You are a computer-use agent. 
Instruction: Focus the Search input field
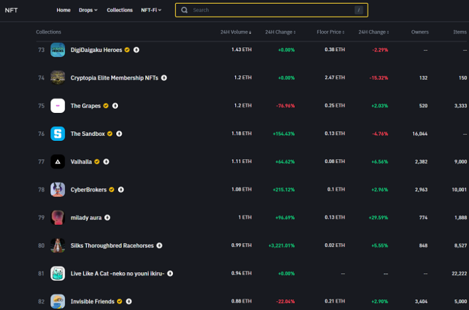[271, 10]
